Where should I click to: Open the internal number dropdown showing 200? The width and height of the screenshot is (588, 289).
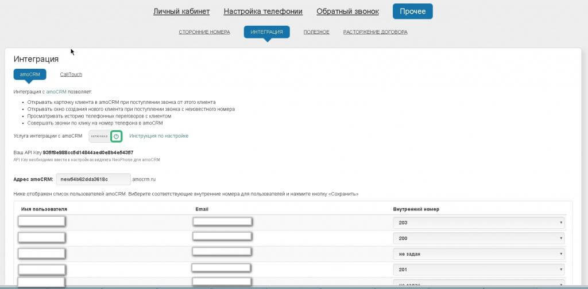click(478, 238)
